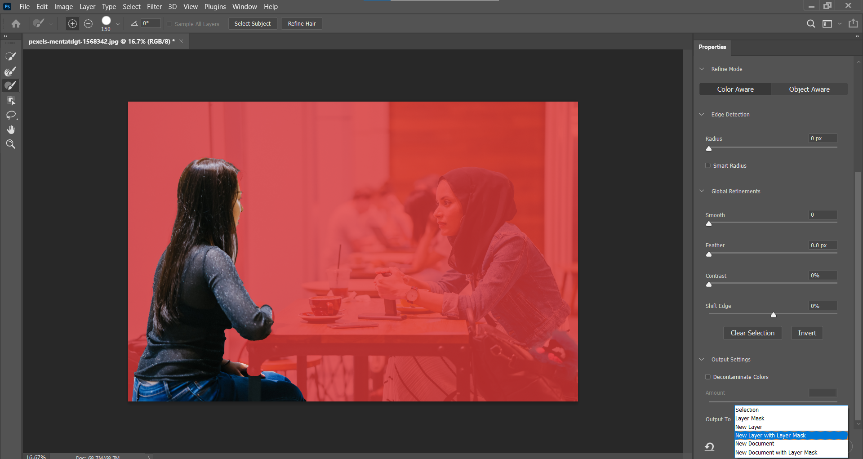The image size is (863, 459).
Task: Open the Select menu
Action: pyautogui.click(x=131, y=6)
